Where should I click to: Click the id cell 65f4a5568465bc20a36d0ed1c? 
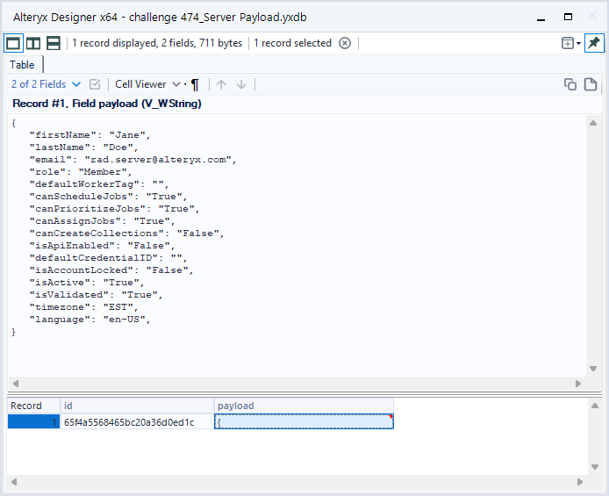coord(137,421)
